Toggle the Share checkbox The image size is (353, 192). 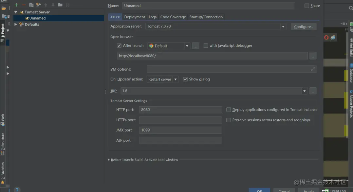coord(307,6)
